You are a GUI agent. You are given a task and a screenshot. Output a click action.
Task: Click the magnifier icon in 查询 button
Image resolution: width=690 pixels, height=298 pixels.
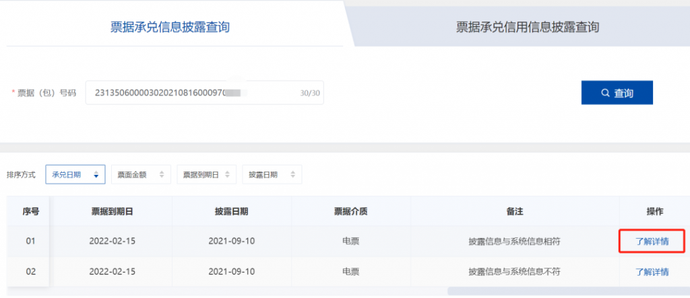click(x=605, y=93)
